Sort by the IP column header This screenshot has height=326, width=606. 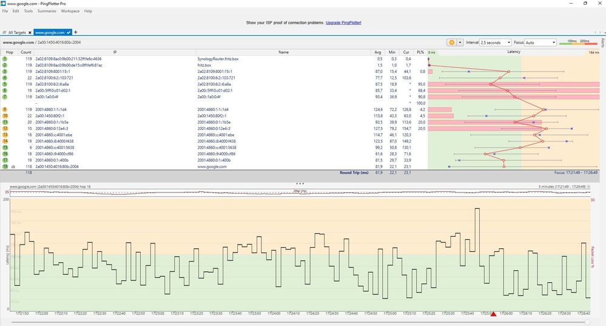click(x=115, y=52)
